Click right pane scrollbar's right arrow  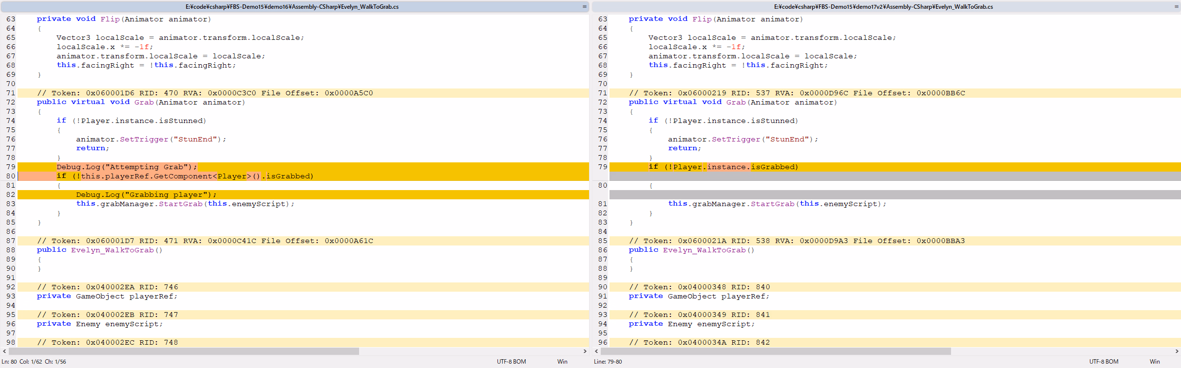click(1177, 351)
